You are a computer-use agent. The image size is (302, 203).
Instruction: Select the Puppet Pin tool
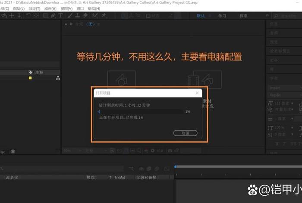104,16
